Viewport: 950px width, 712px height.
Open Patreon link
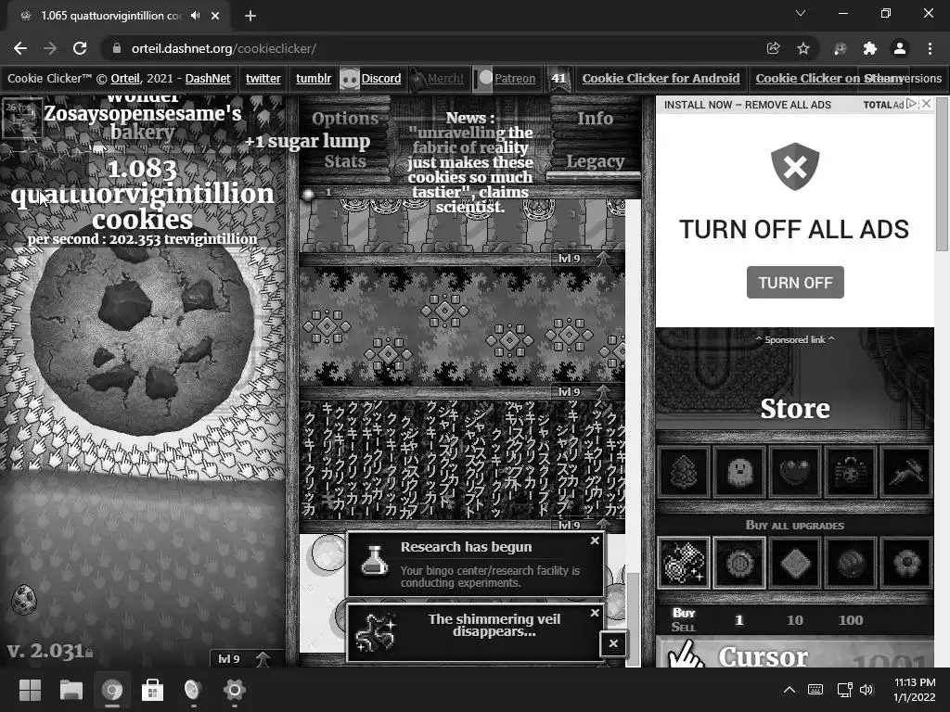515,79
